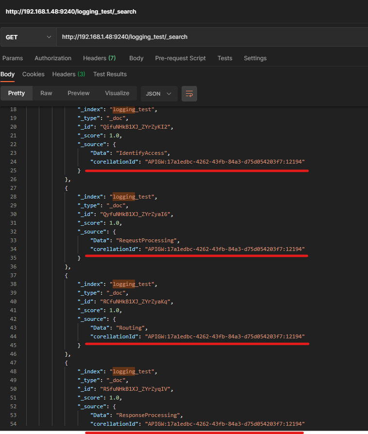The width and height of the screenshot is (368, 434).
Task: Switch to the Params tab
Action: [13, 58]
